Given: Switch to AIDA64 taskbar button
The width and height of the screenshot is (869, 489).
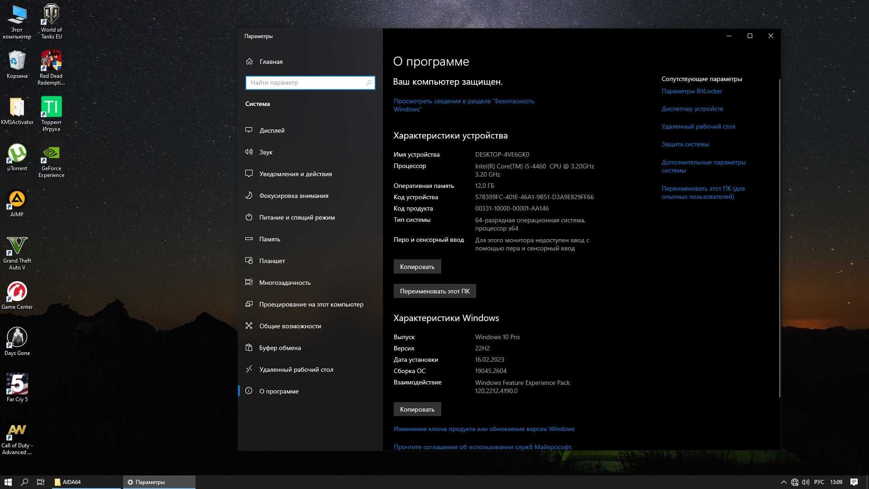Looking at the screenshot, I should pos(86,482).
